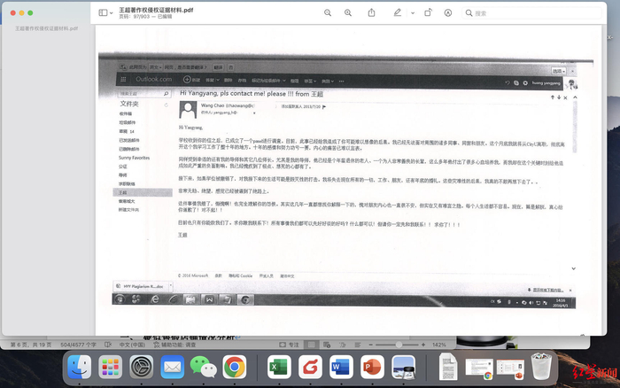
Task: Restore the minimized PowerPoint window in Dock
Action: click(x=510, y=369)
